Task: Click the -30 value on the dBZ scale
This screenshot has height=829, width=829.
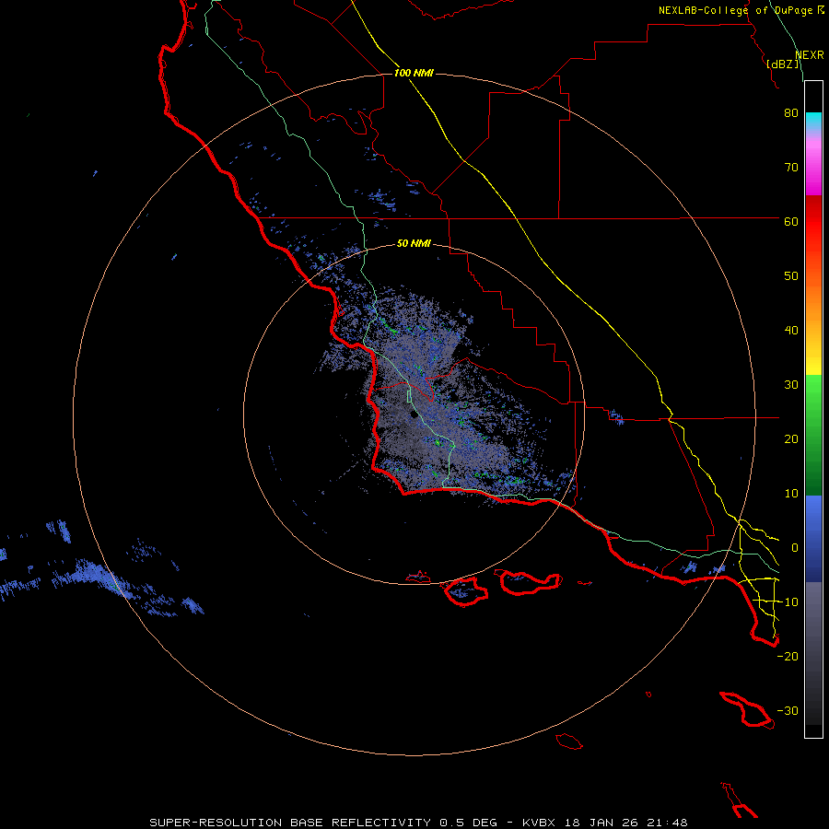Action: pos(788,710)
